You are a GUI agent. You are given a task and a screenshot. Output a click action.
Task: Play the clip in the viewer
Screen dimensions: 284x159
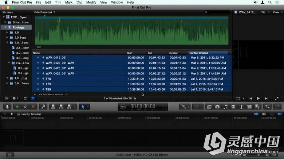point(258,99)
